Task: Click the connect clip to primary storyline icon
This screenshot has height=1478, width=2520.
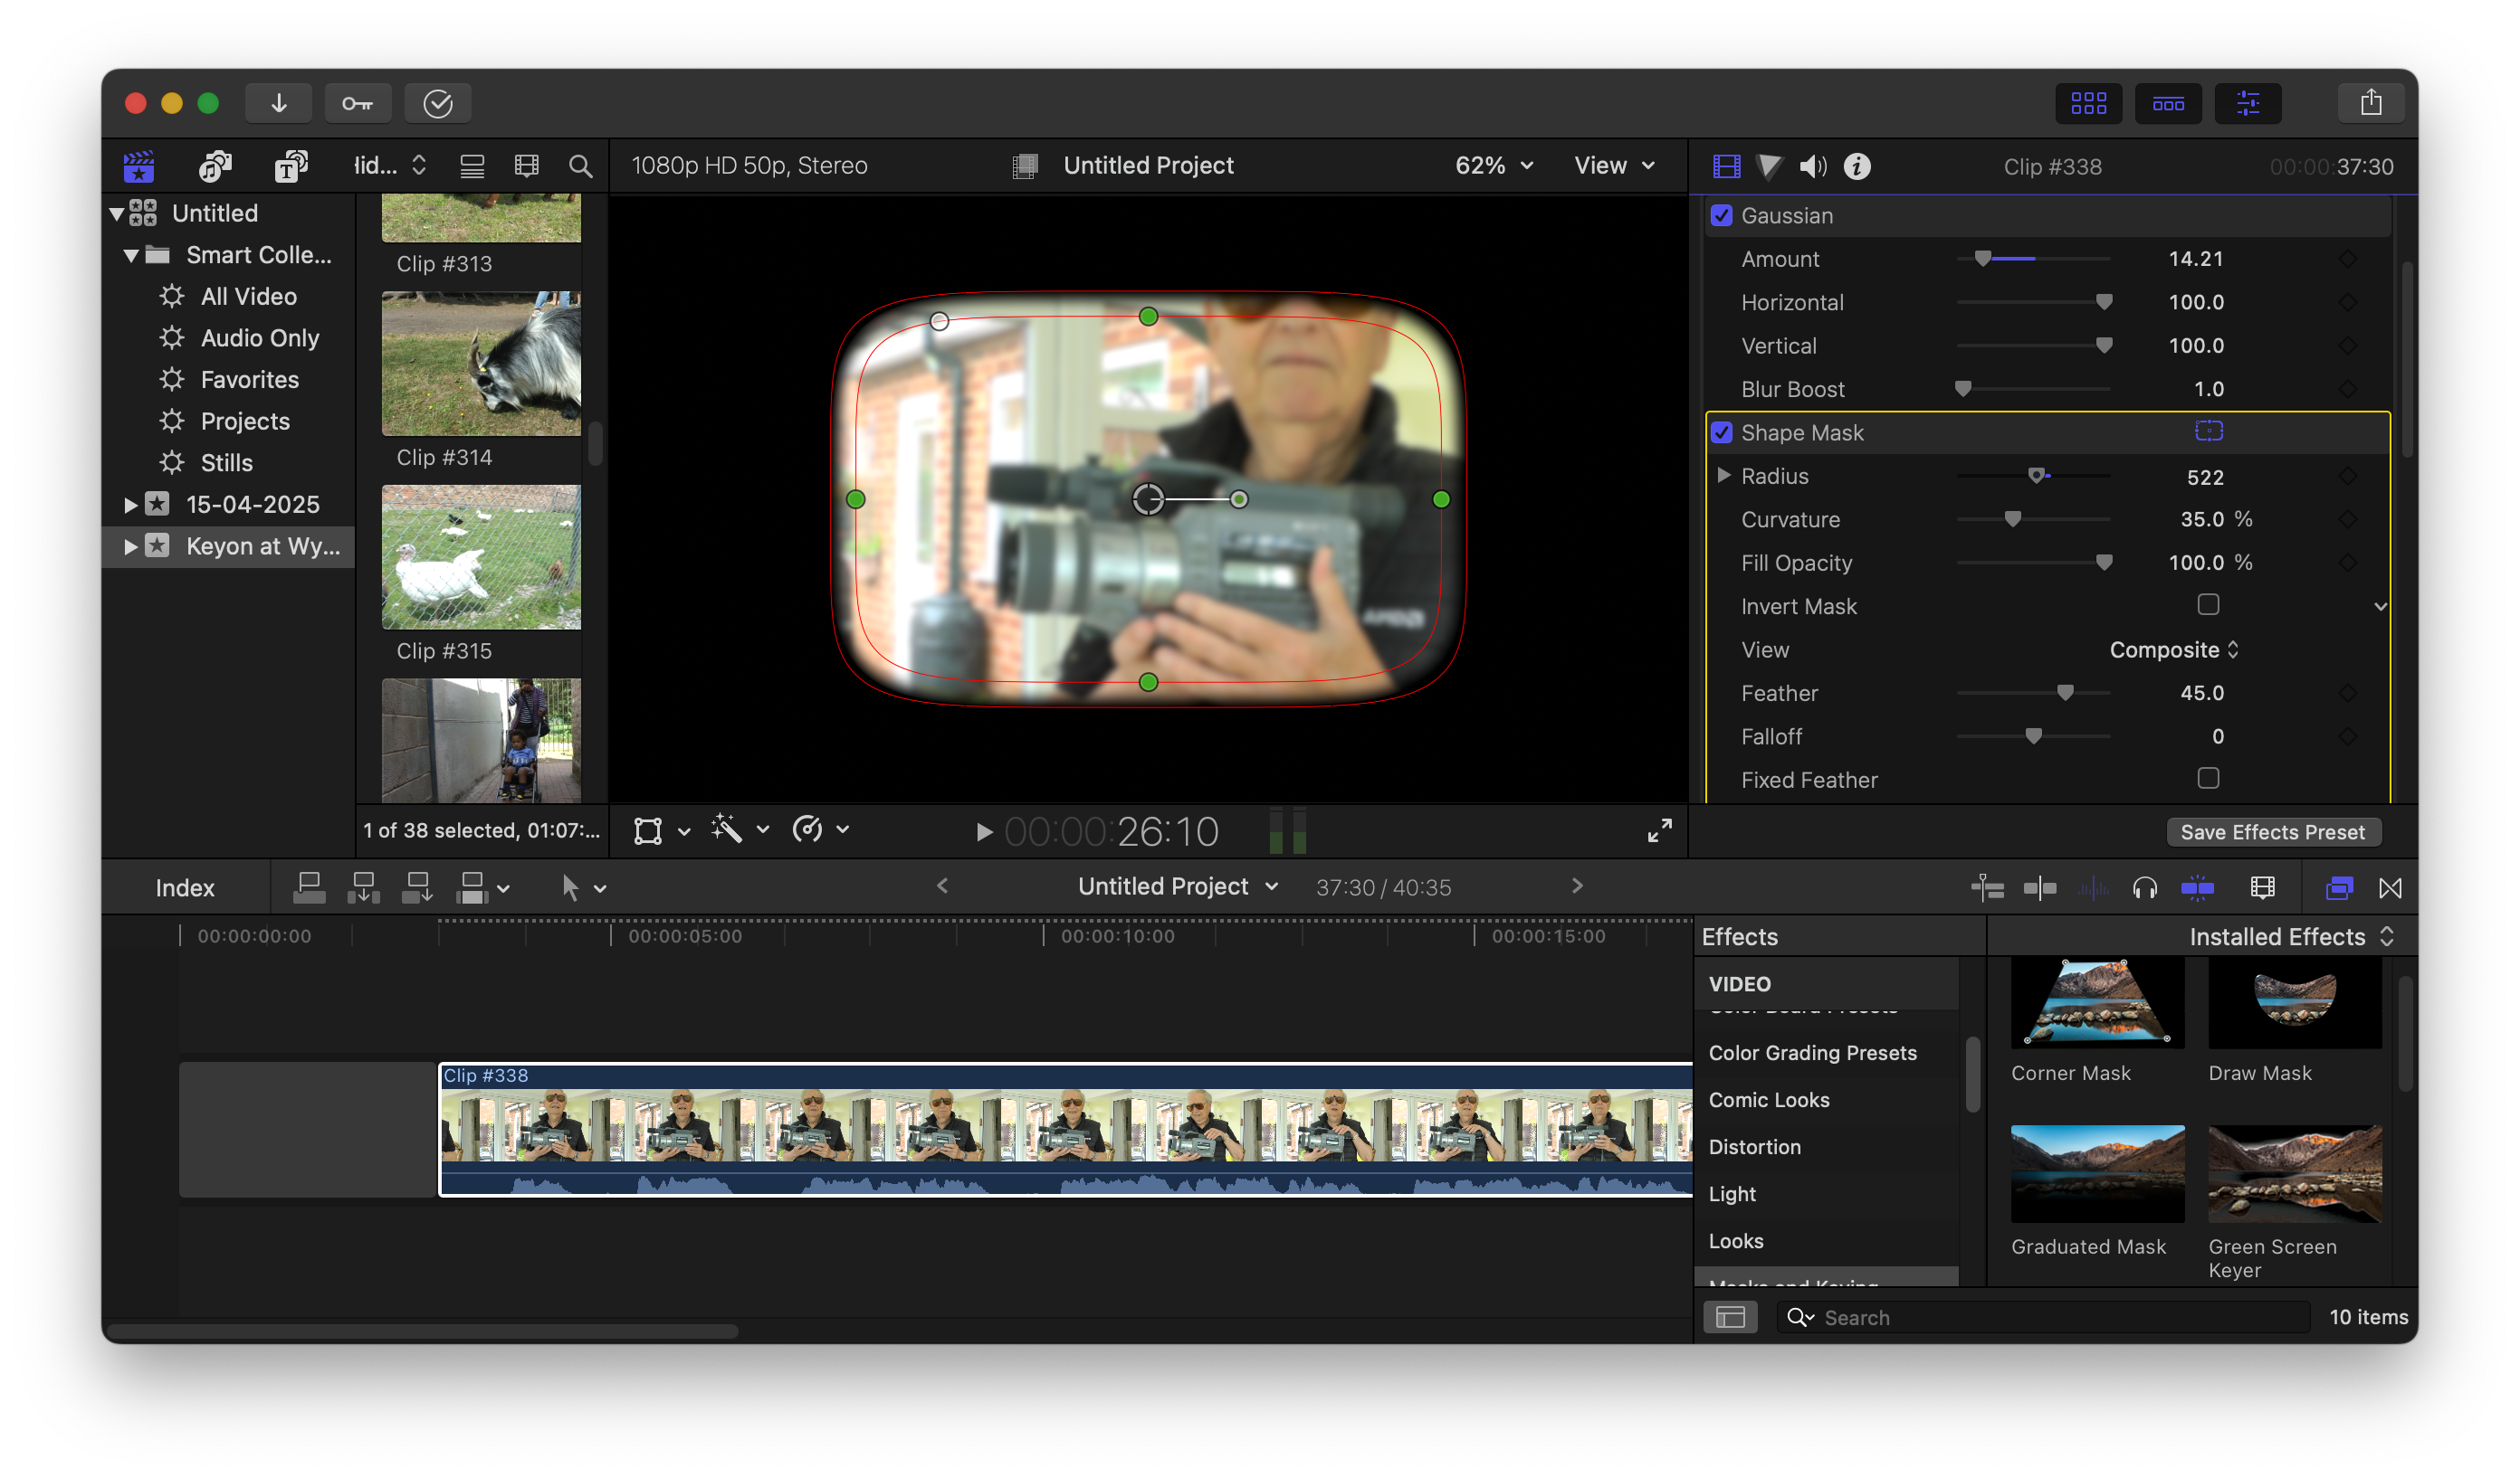Action: 309,887
